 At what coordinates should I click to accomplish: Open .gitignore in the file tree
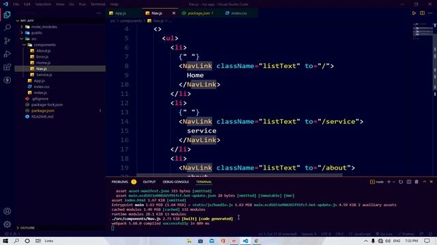[x=40, y=99]
